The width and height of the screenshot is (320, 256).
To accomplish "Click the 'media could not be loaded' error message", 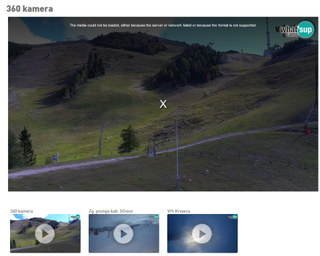I will [163, 25].
